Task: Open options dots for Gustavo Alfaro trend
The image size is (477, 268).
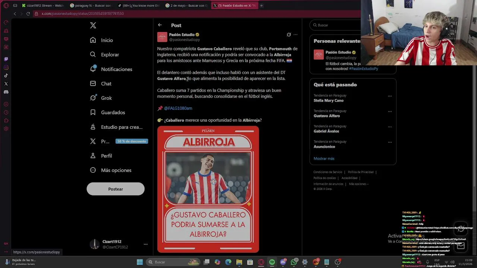Action: tap(390, 111)
